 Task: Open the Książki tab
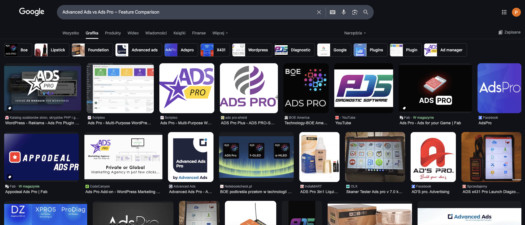(179, 33)
